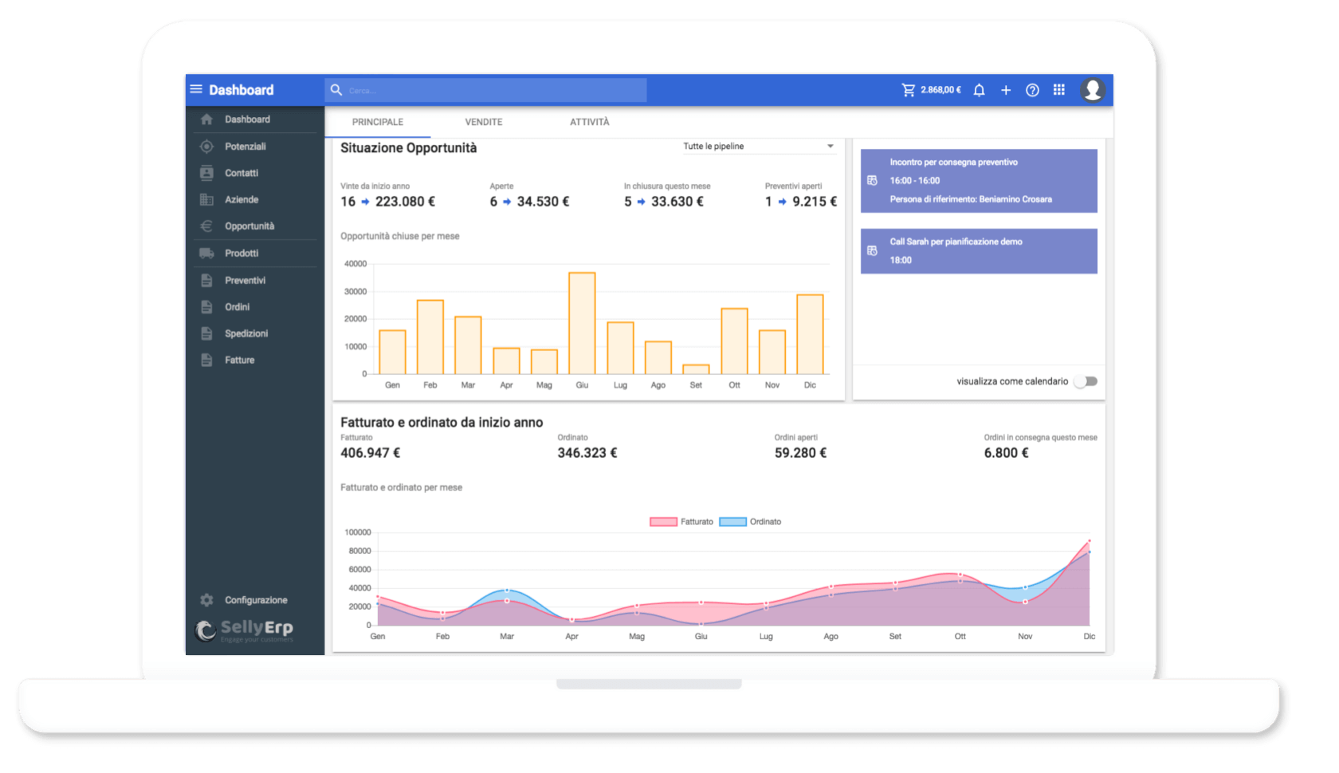Image resolution: width=1339 pixels, height=773 pixels.
Task: Click the Ordini aperti value 59.280 €
Action: point(800,453)
